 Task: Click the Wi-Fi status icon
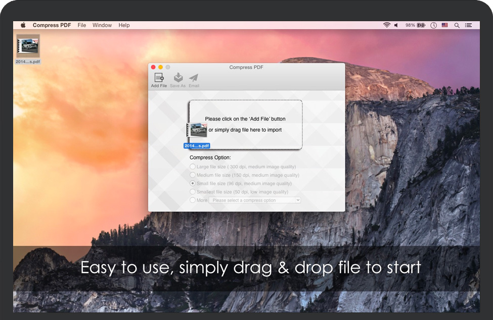[387, 25]
